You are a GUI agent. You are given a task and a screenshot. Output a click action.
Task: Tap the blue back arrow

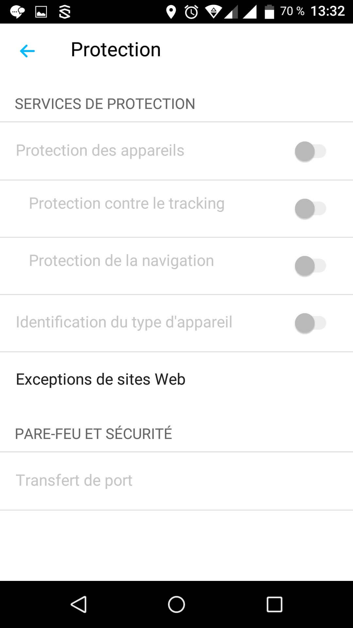27,51
